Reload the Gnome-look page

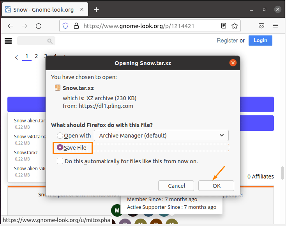[x=39, y=26]
